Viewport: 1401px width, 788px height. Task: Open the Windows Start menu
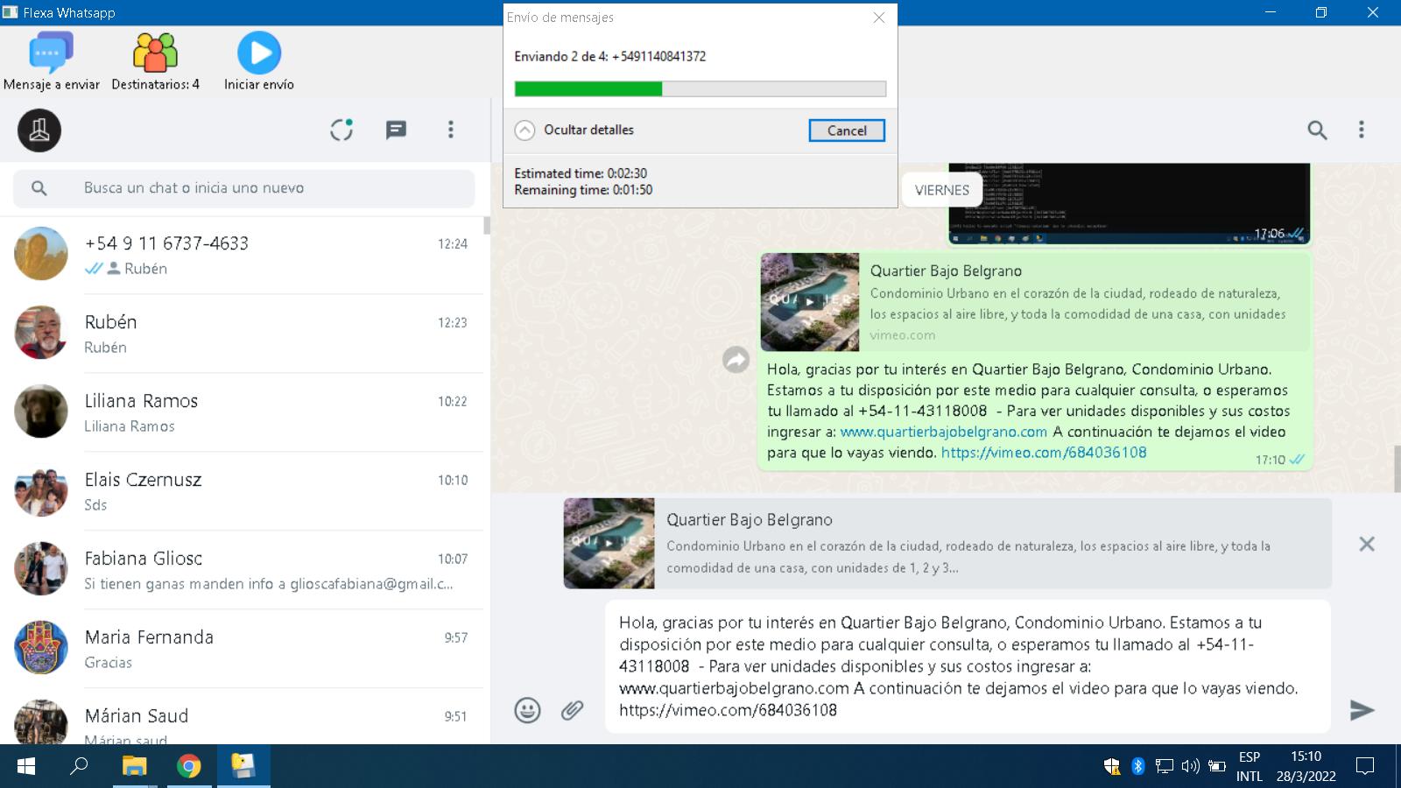(26, 766)
